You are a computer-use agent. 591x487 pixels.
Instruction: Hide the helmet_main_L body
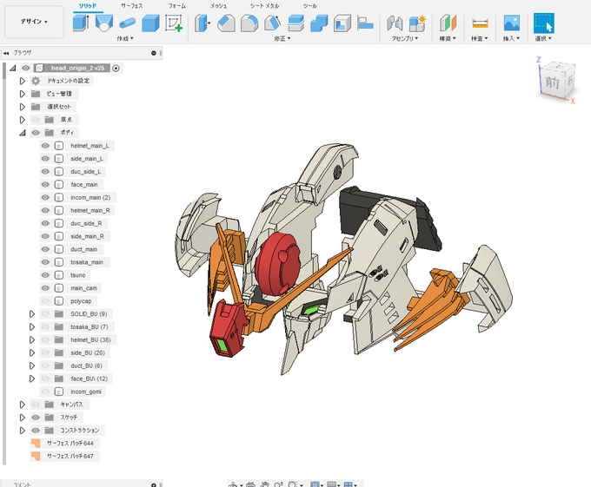coord(45,146)
